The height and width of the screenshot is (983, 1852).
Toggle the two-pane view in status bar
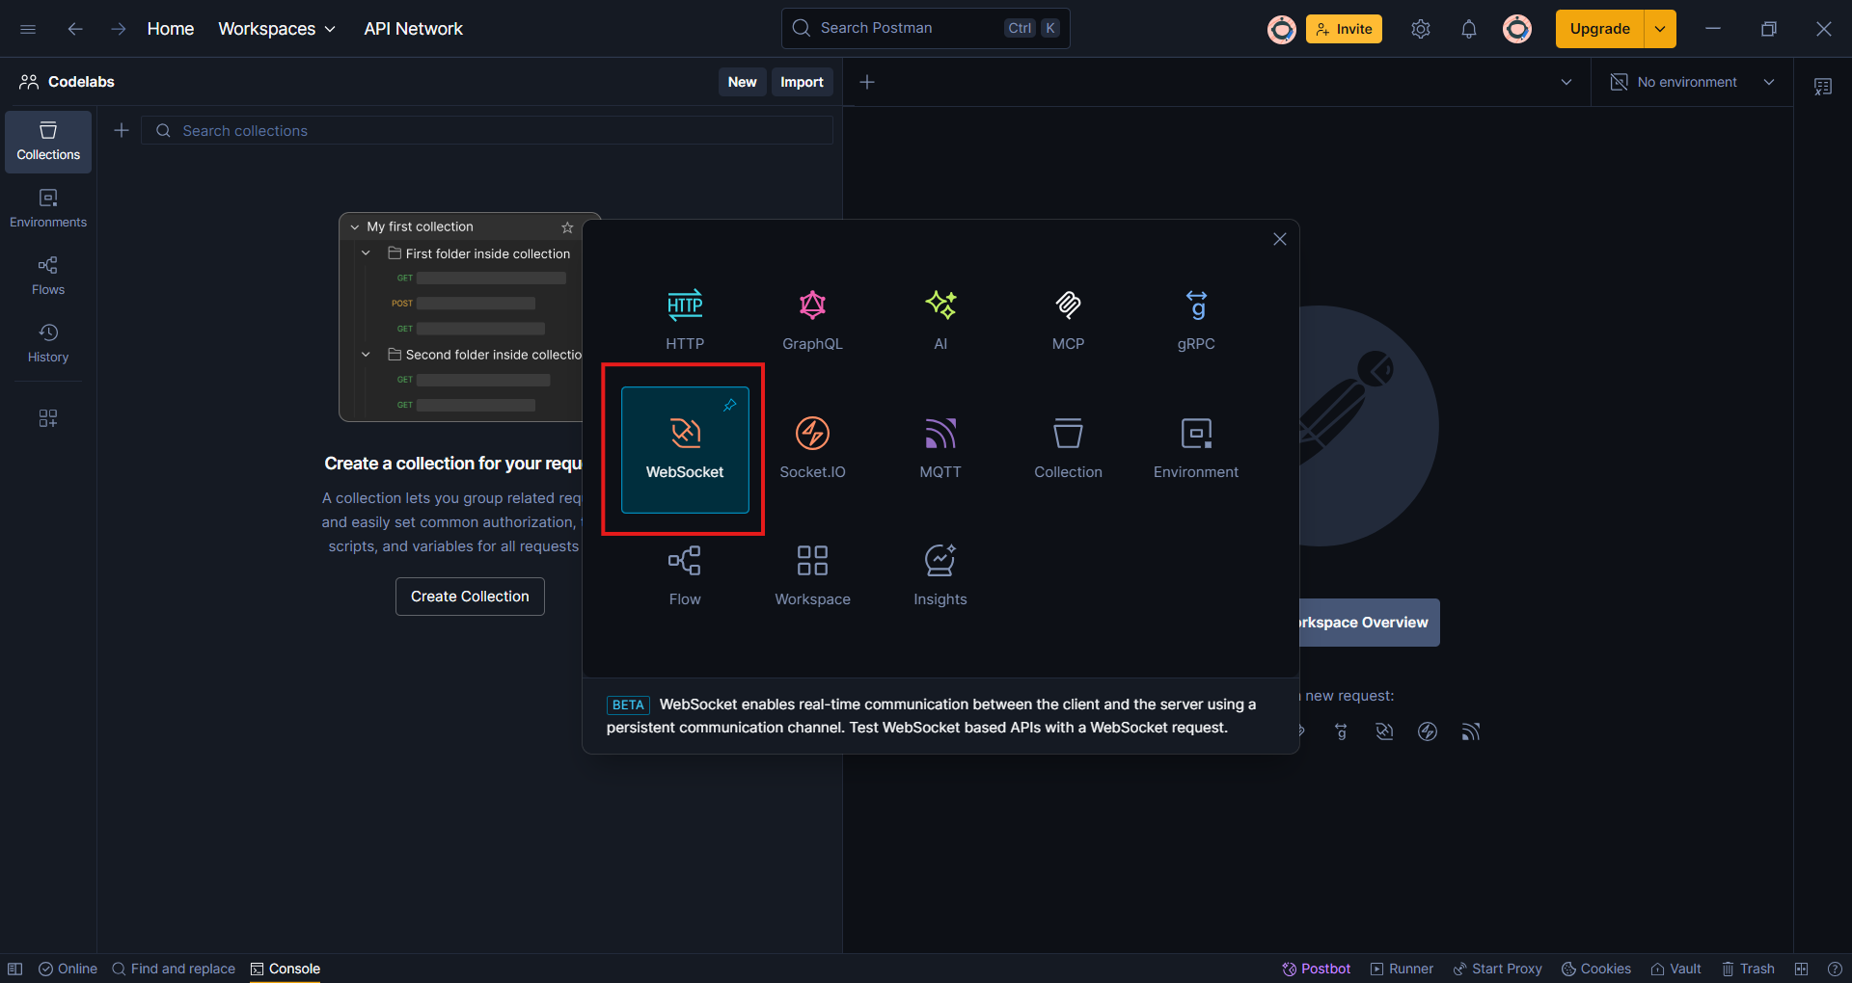1801,969
